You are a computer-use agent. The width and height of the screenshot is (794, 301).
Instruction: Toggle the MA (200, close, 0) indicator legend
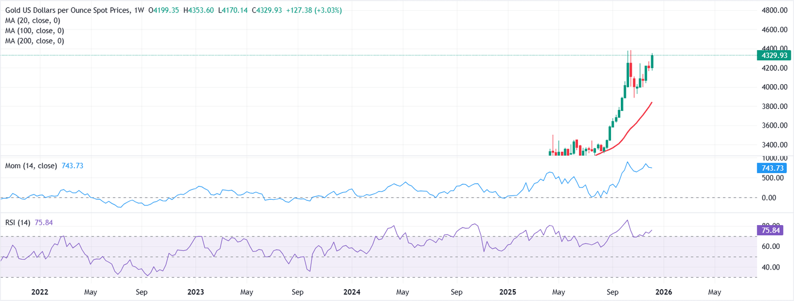tap(34, 40)
